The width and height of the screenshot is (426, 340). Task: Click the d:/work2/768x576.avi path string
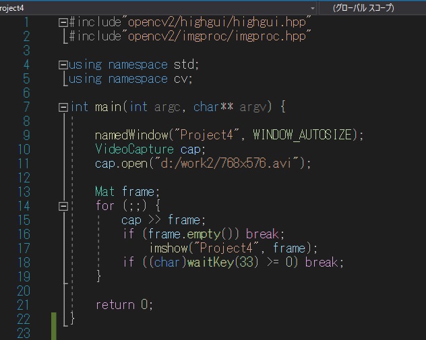click(226, 163)
